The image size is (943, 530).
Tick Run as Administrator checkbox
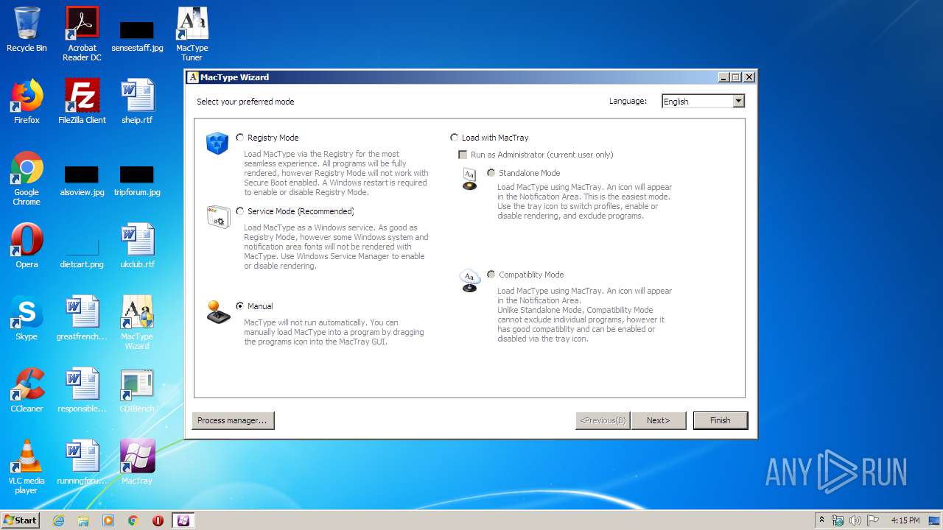point(463,155)
